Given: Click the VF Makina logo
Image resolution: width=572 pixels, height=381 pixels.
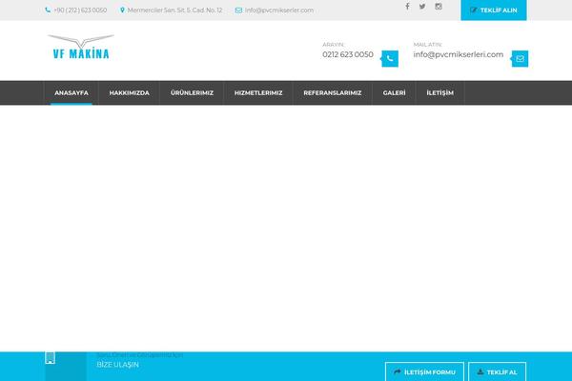Looking at the screenshot, I should (x=81, y=47).
